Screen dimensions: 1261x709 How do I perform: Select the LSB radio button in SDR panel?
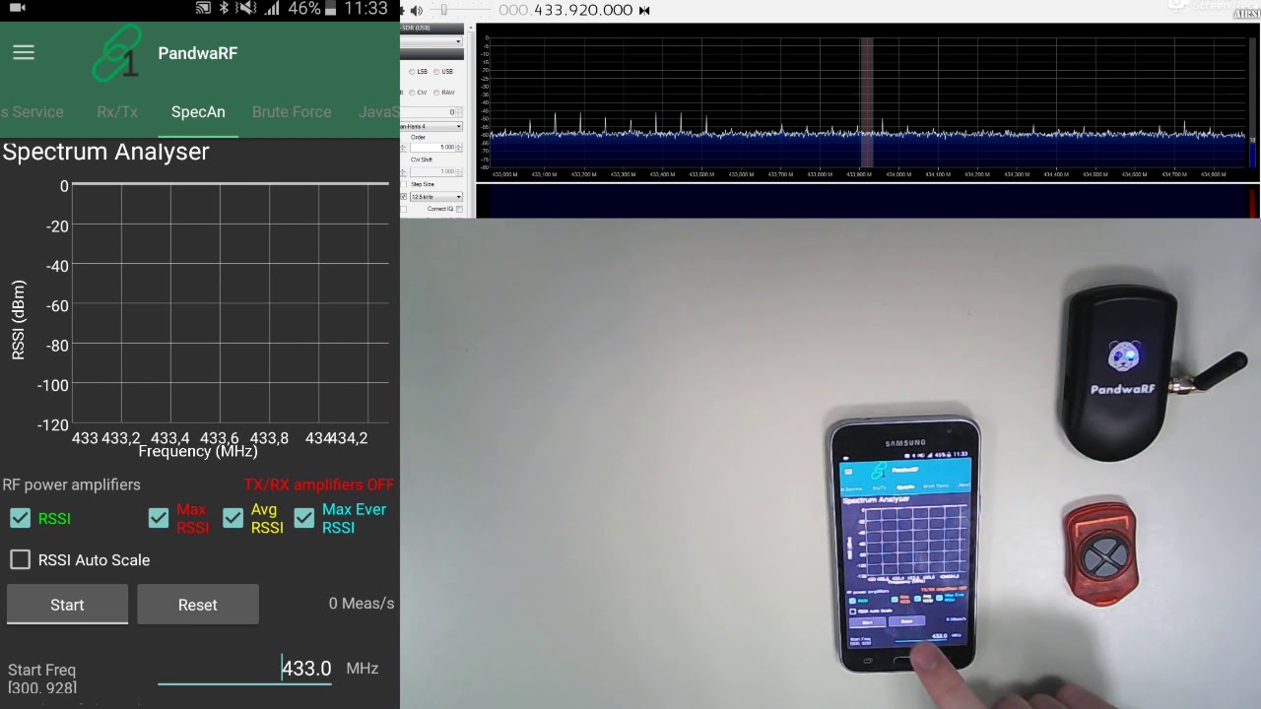pyautogui.click(x=412, y=72)
